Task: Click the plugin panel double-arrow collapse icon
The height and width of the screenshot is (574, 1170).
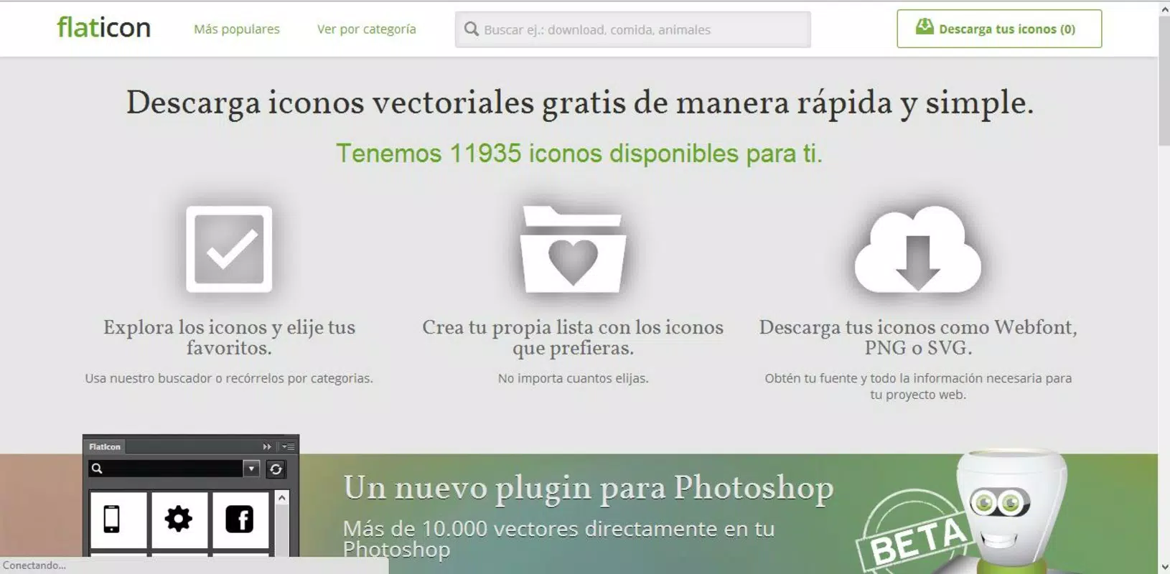Action: tap(267, 446)
